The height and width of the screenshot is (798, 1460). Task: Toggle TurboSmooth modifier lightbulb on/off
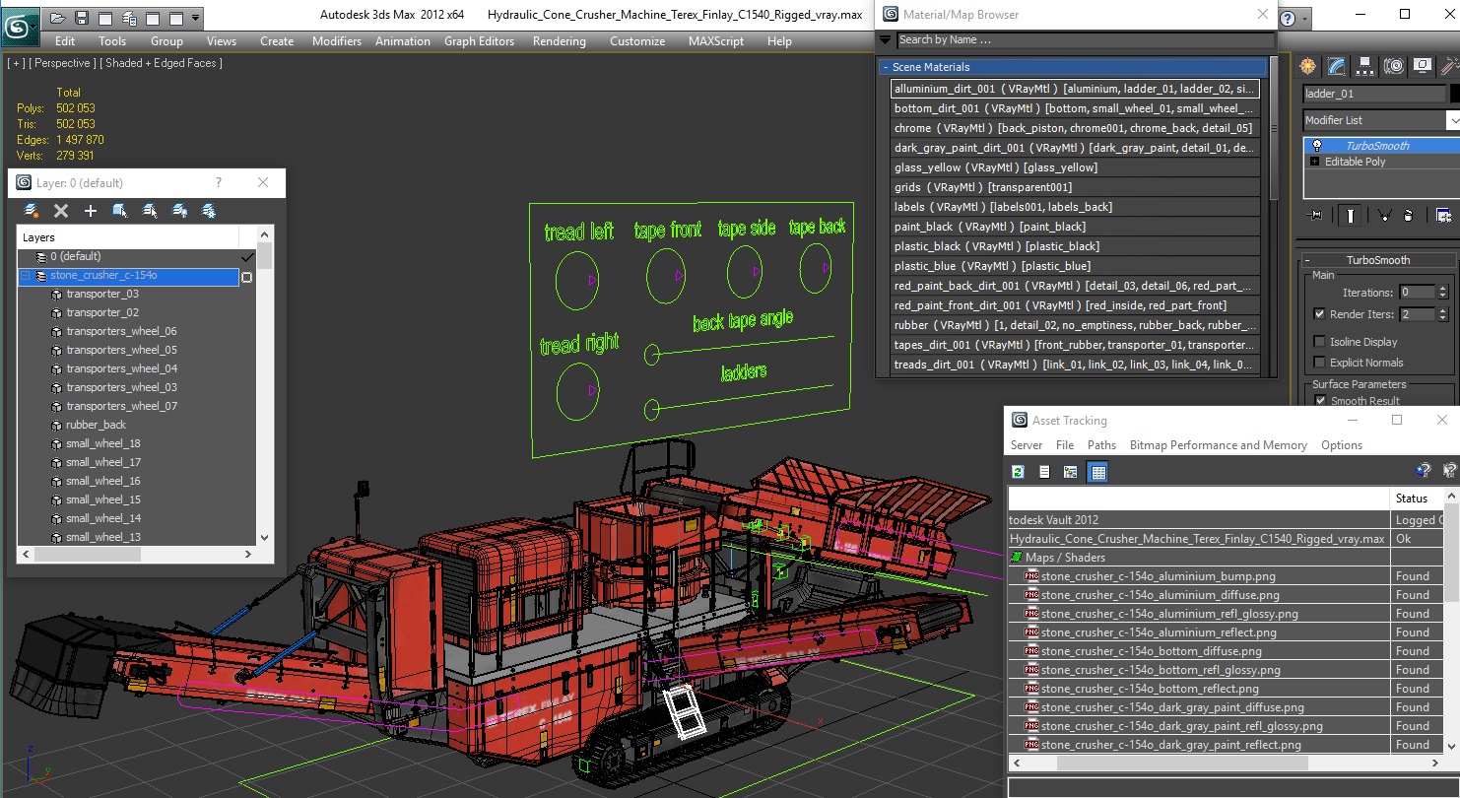1316,145
